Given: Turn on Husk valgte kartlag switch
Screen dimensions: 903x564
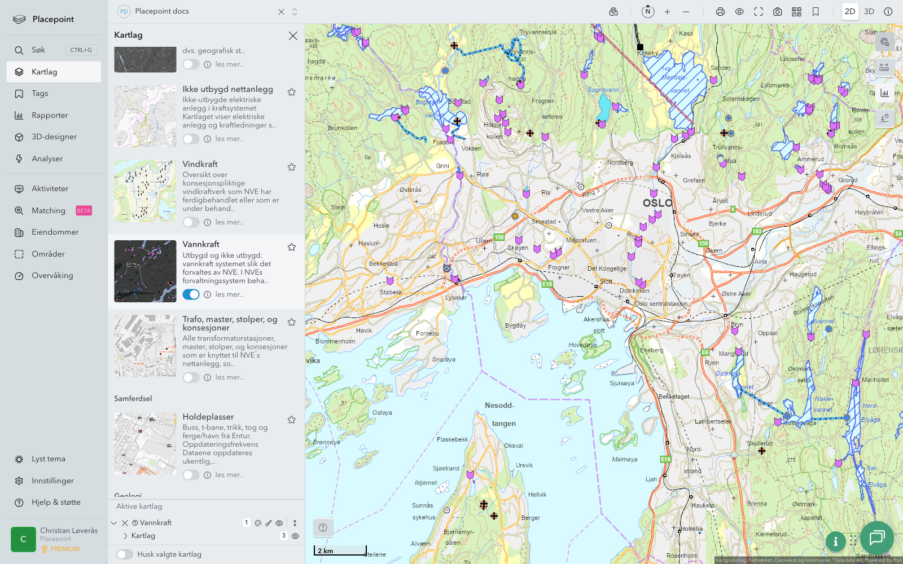Looking at the screenshot, I should click(x=125, y=554).
